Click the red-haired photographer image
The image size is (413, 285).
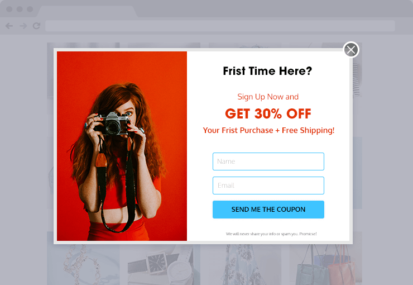[122, 146]
